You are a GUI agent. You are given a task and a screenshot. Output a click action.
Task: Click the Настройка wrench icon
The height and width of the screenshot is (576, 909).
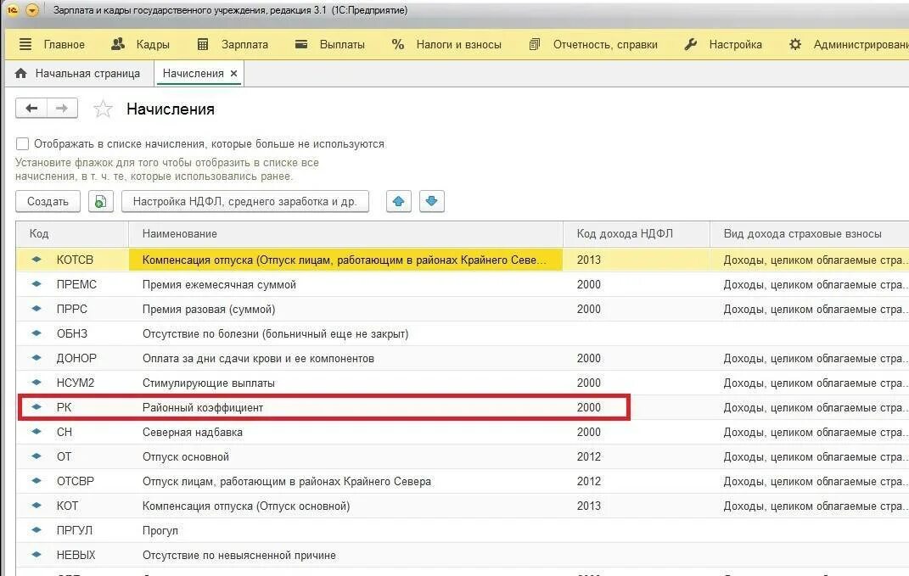click(x=690, y=45)
